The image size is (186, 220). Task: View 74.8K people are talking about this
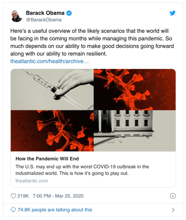55,210
